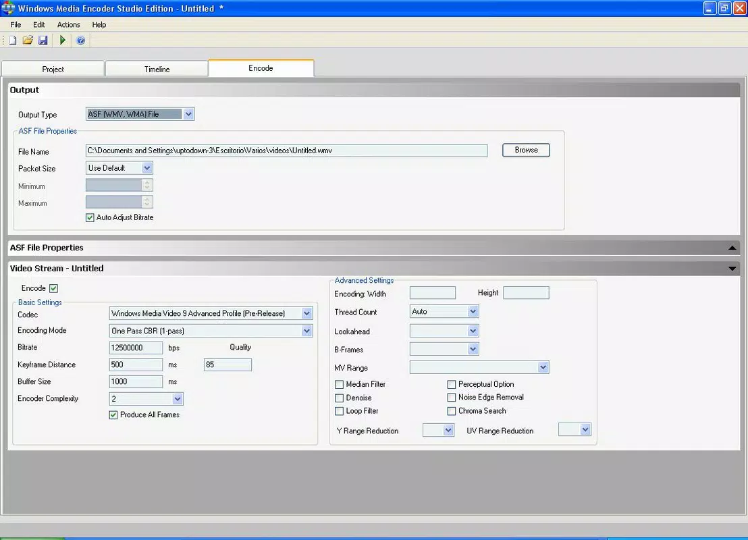Switch to the Project tab
The height and width of the screenshot is (540, 748).
tap(53, 69)
